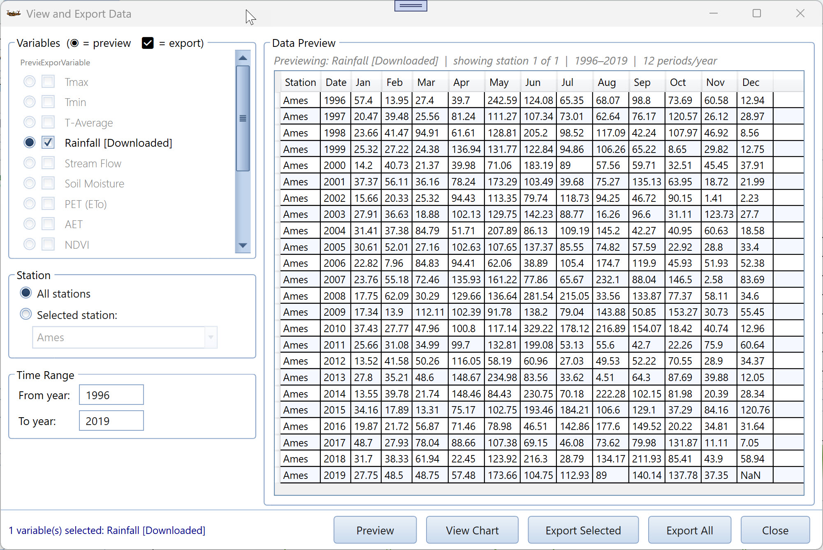Click the 2019 date cell
Viewport: 823px width, 550px height.
[x=336, y=475]
